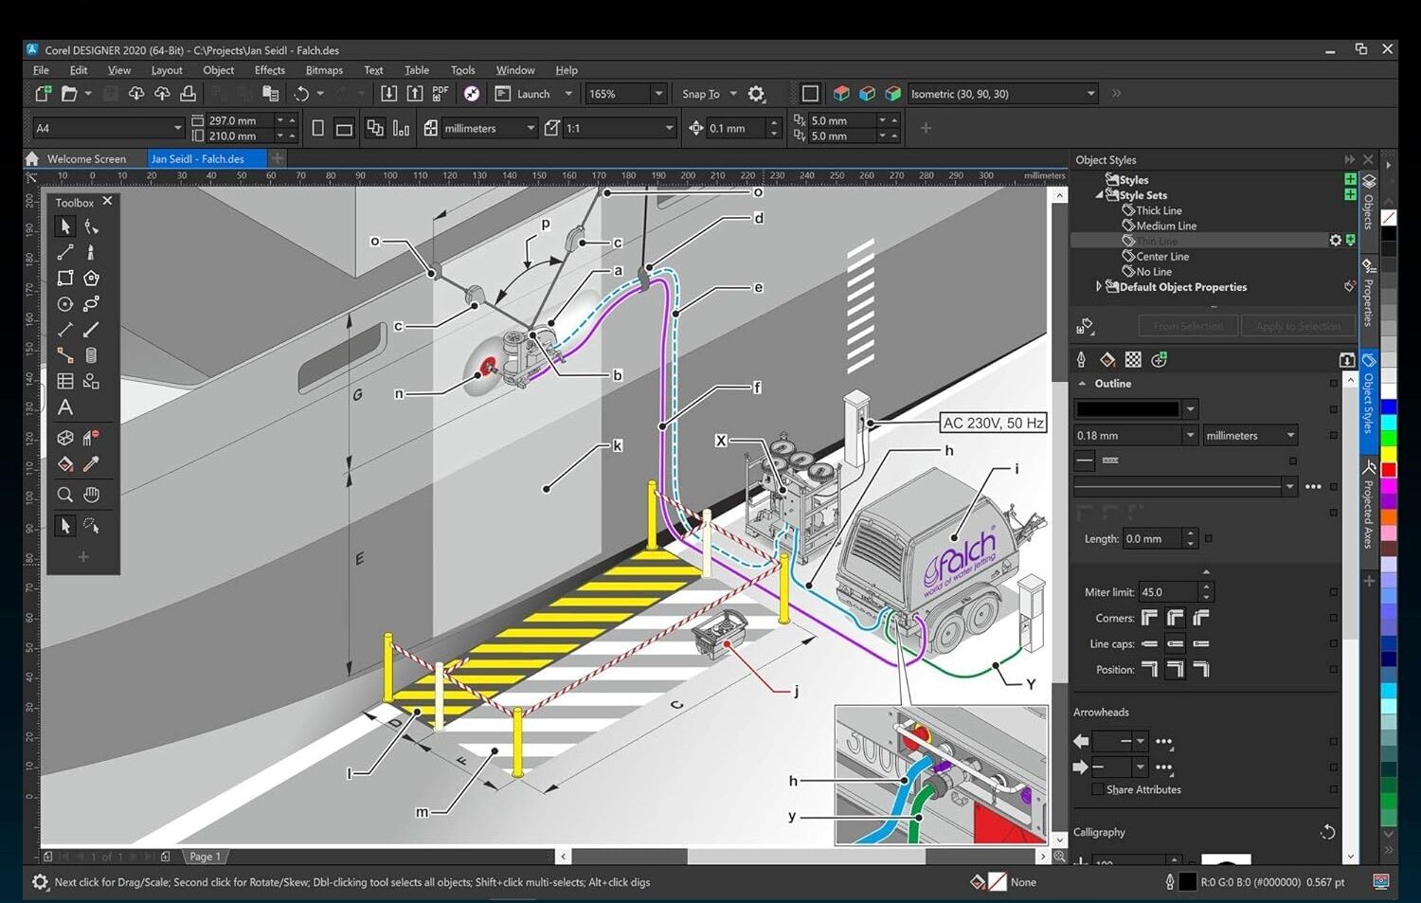Enable the Share Attributes checkbox

1096,789
